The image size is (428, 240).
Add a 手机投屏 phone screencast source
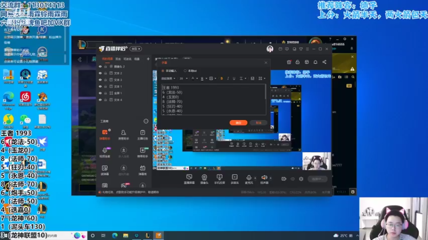219,179
